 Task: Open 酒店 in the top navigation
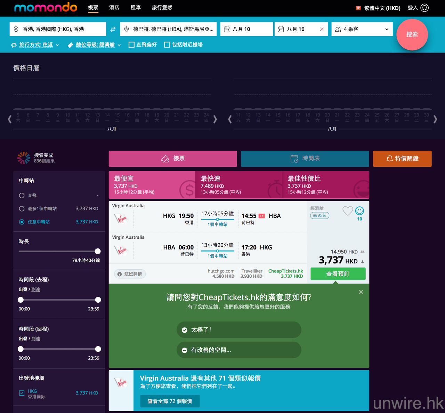pos(114,8)
